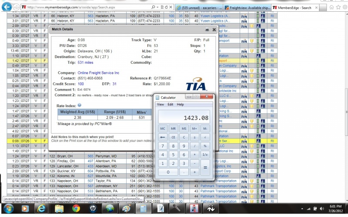The height and width of the screenshot is (217, 348).
Task: Expand the address bar search dropdown arrow
Action: click(x=157, y=7)
